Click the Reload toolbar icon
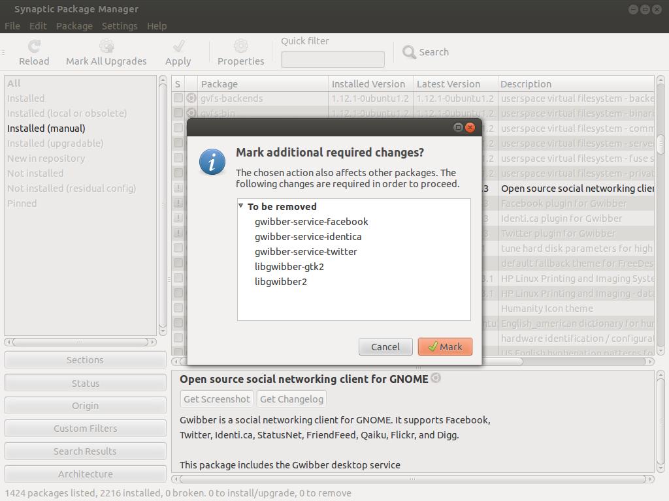The height and width of the screenshot is (501, 669). coord(34,46)
